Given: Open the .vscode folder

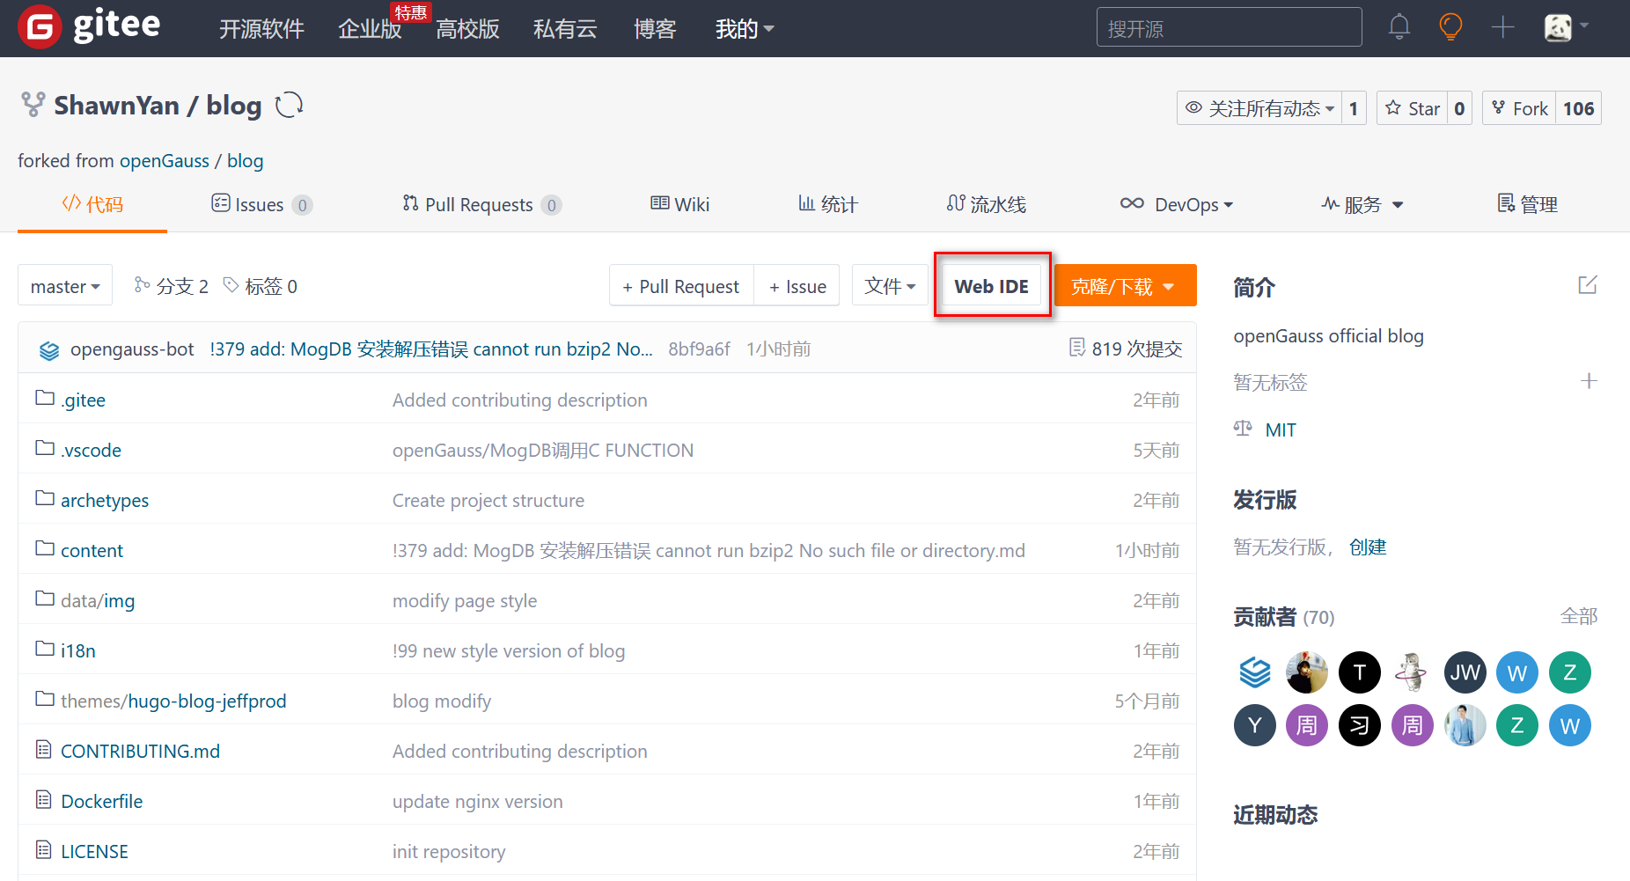Looking at the screenshot, I should coord(91,450).
